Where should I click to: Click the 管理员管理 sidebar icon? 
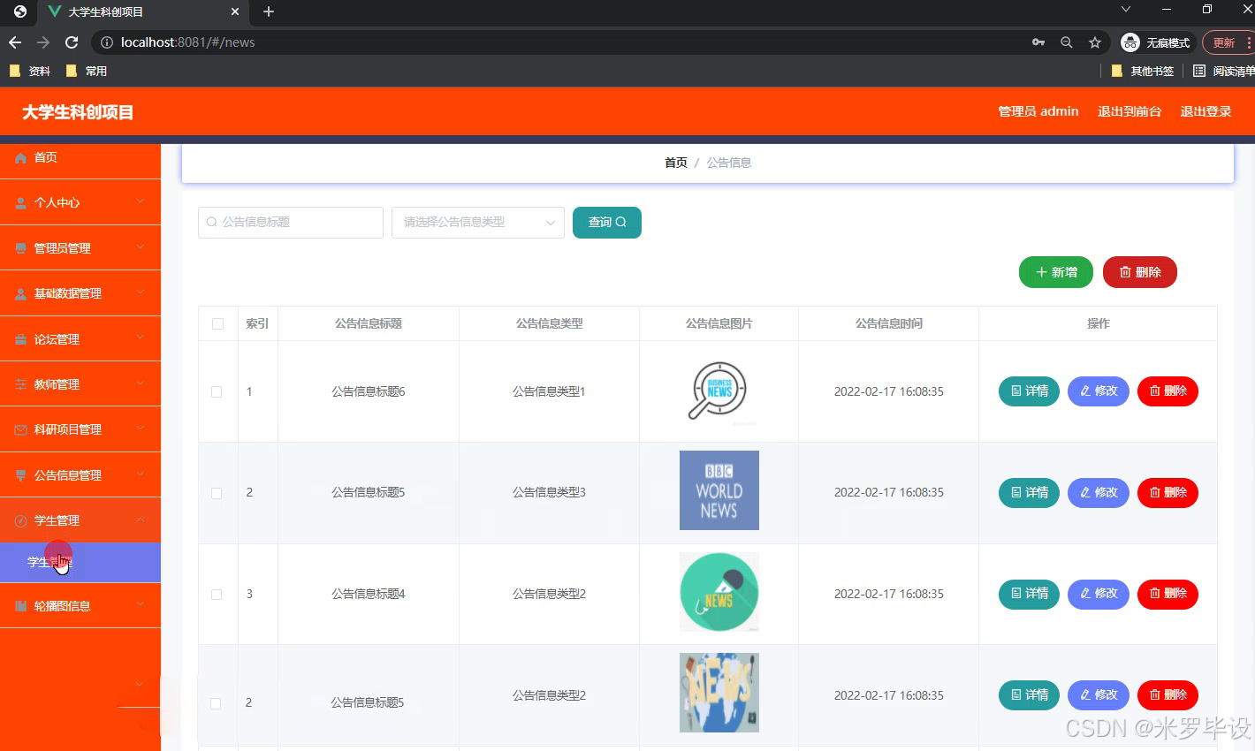coord(19,247)
